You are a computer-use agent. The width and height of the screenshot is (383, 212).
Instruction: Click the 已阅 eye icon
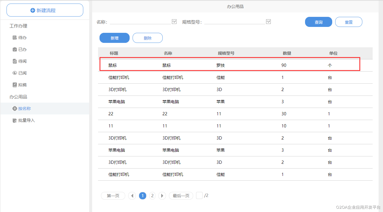click(x=14, y=73)
